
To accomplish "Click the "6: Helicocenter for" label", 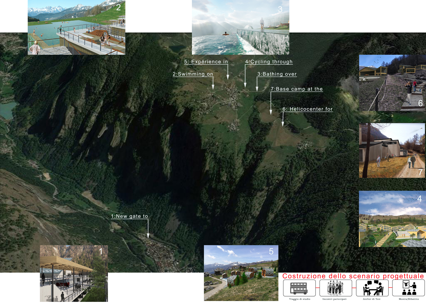I will click(308, 109).
